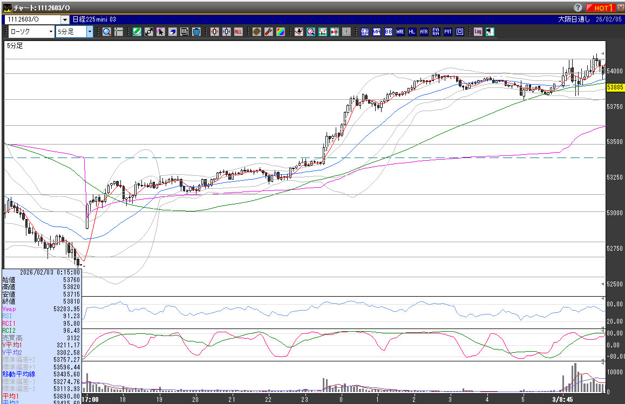Click the trash can delete icon
Screen dimensions: 625x404
click(196, 32)
